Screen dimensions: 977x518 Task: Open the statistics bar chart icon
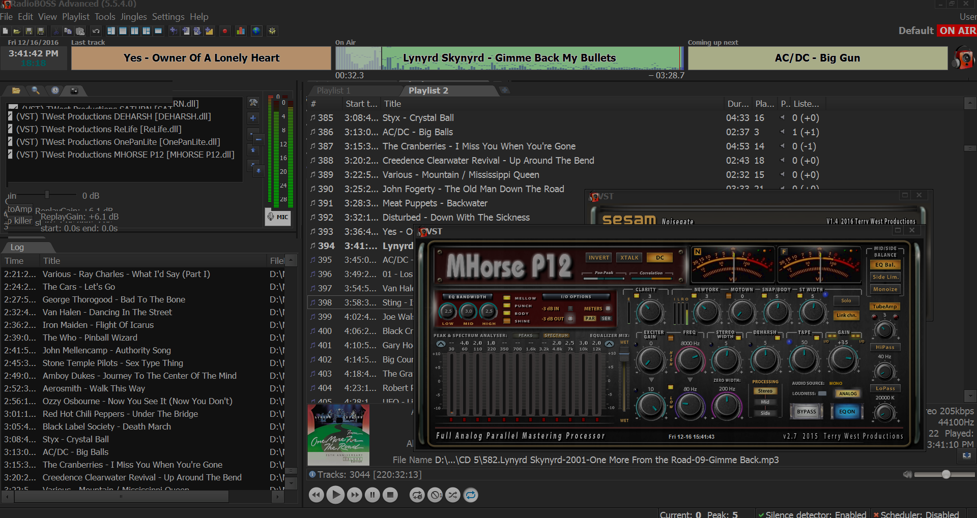coord(241,31)
